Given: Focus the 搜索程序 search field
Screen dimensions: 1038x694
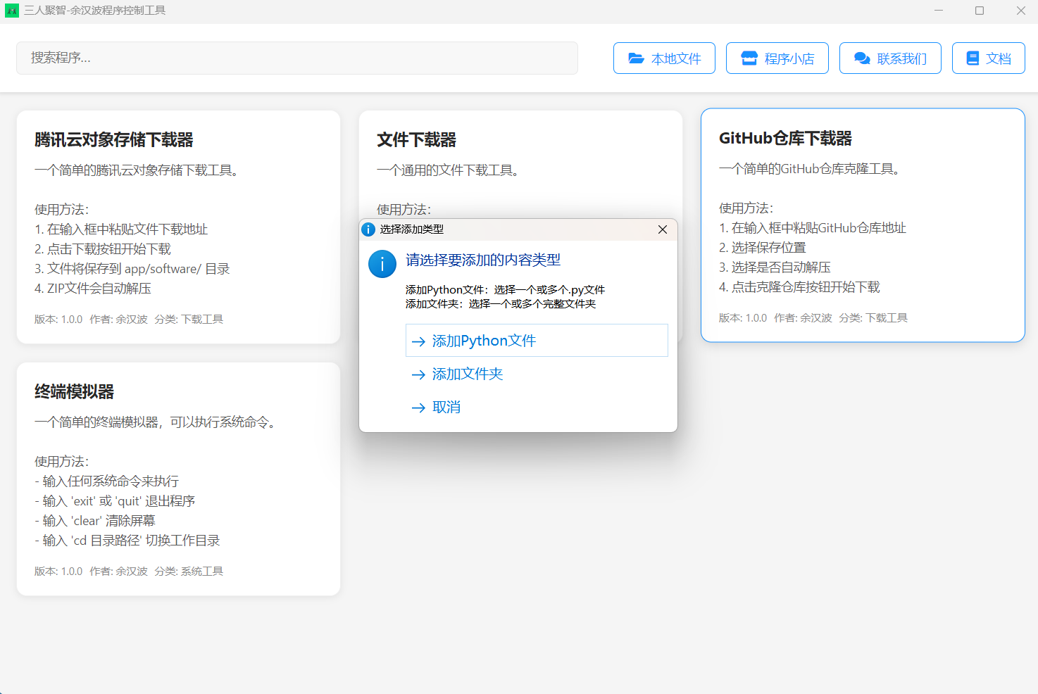Looking at the screenshot, I should [x=296, y=58].
